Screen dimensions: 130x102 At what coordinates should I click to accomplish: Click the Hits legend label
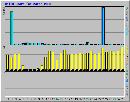(127, 10)
